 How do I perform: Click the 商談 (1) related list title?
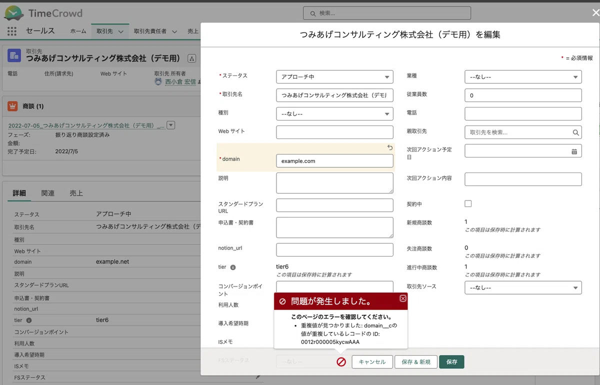point(33,106)
